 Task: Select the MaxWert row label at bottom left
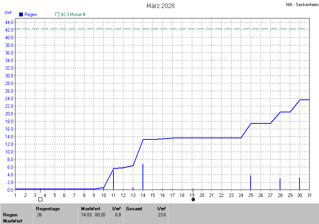tap(13, 221)
